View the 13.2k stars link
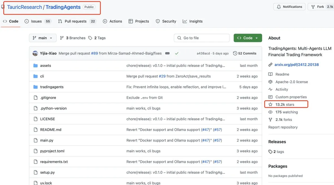The height and width of the screenshot is (185, 334). (x=285, y=104)
